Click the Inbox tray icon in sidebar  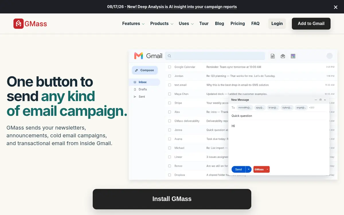[135, 82]
